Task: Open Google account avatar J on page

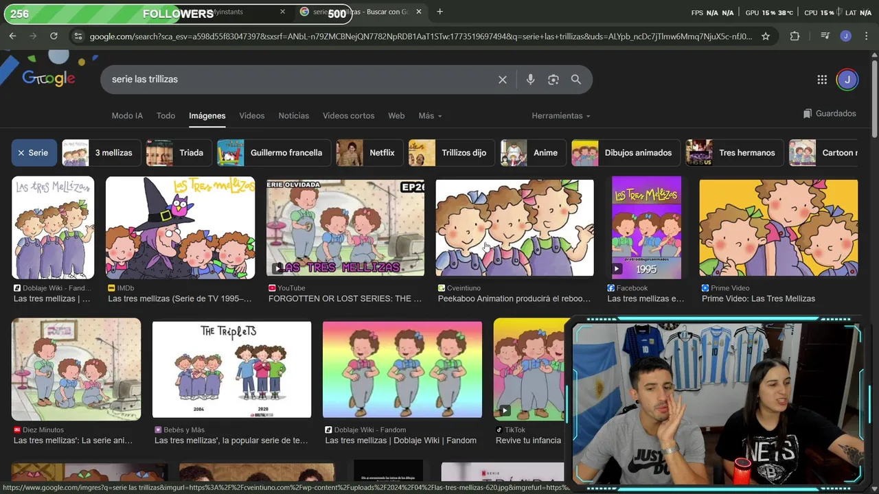Action: click(x=847, y=80)
